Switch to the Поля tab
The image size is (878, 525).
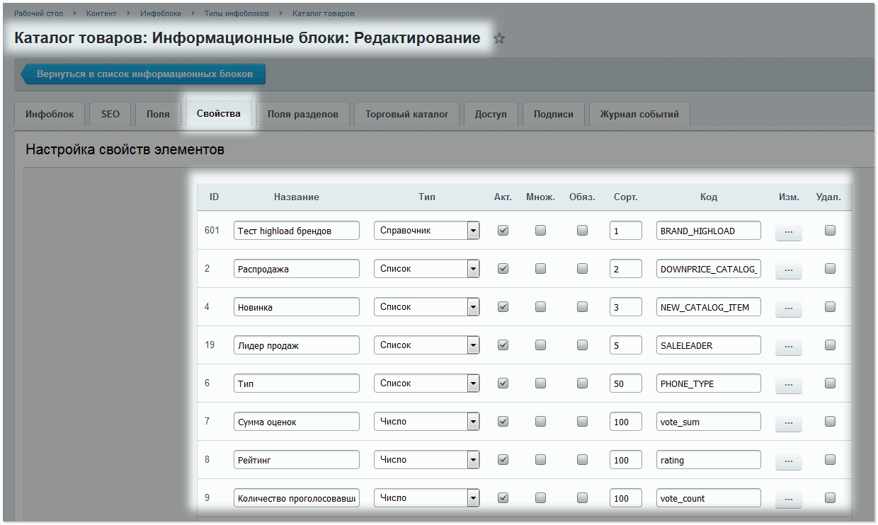coord(158,114)
